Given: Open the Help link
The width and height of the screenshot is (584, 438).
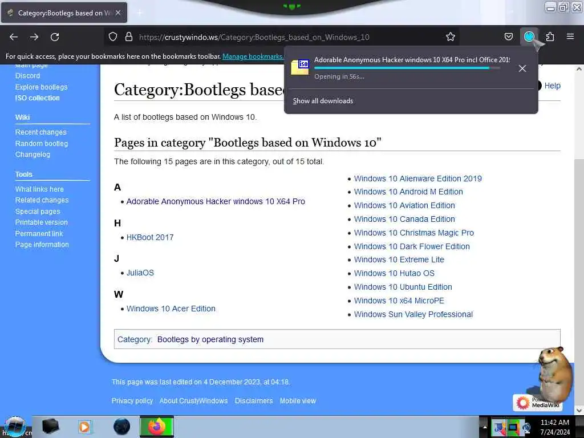Looking at the screenshot, I should (552, 86).
